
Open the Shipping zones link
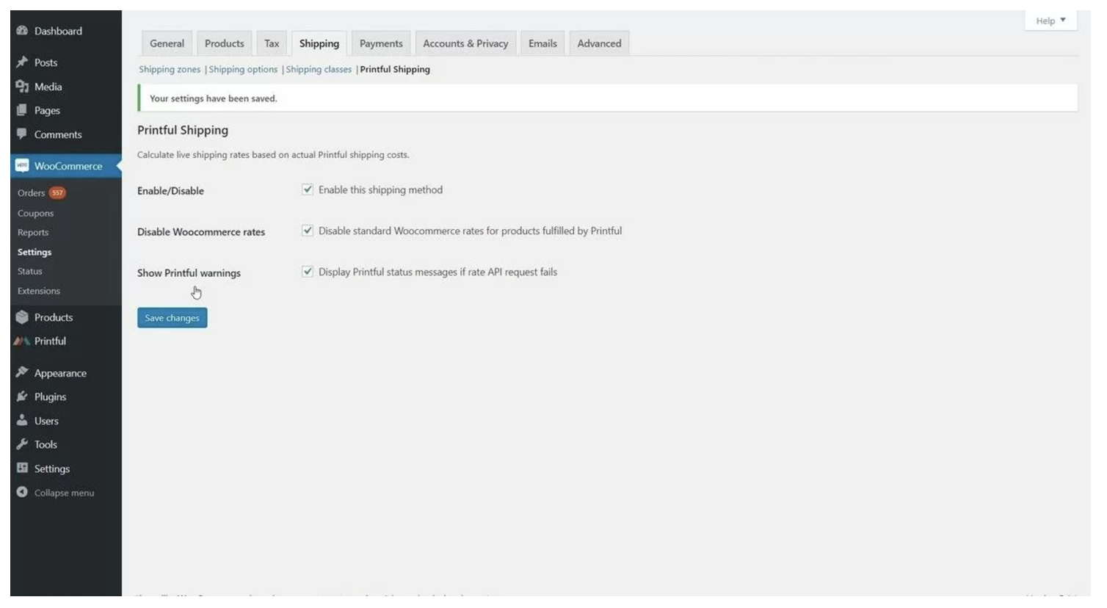pyautogui.click(x=170, y=69)
